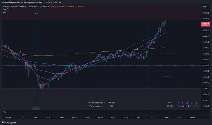Click the 14:00 time axis label
The image size is (212, 125).
(x=35, y=117)
